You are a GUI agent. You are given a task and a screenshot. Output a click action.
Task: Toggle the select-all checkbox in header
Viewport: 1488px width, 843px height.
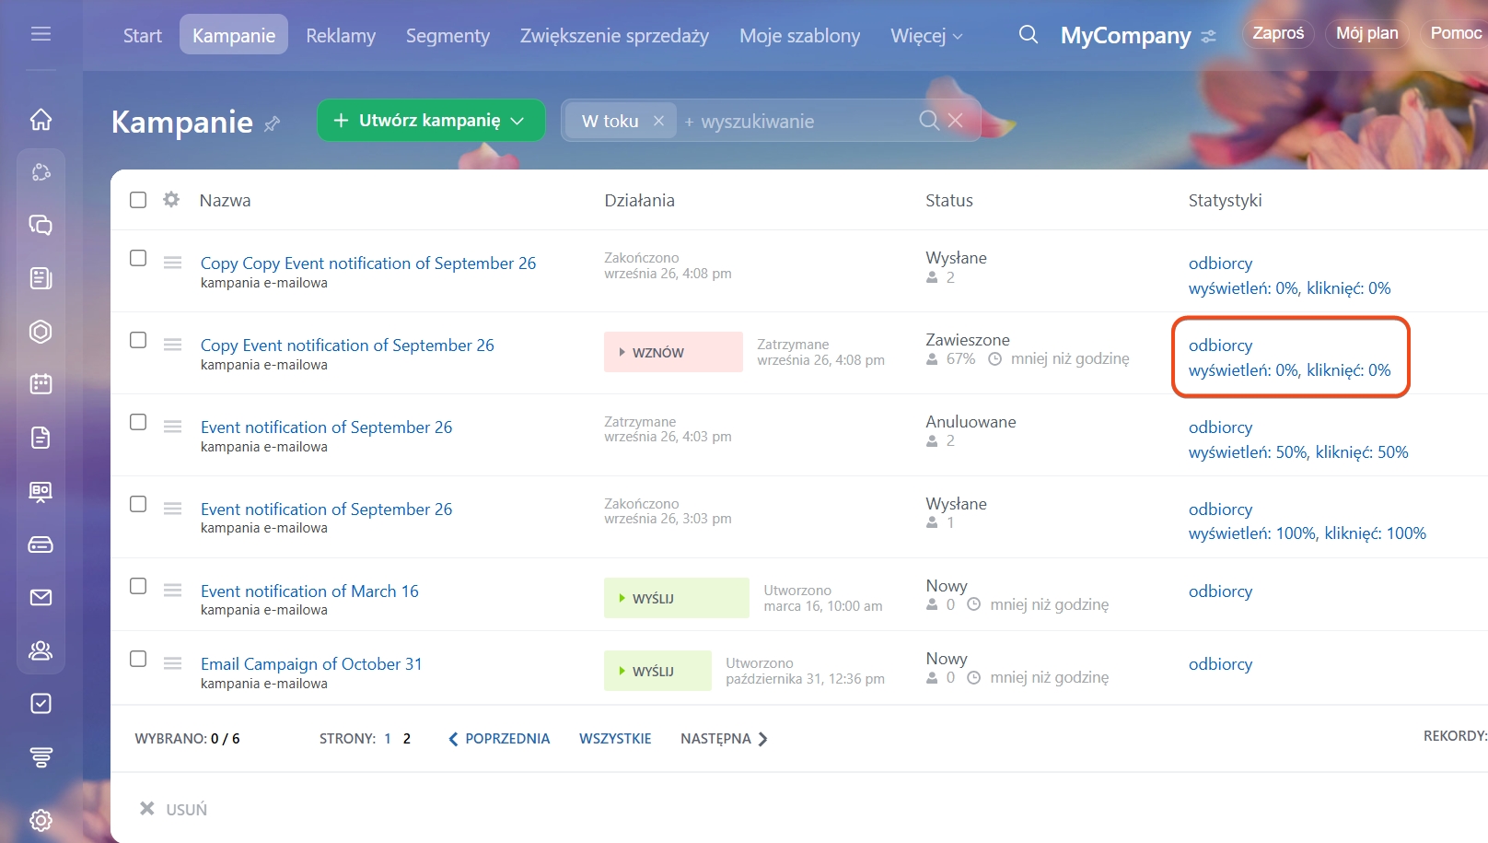point(138,200)
